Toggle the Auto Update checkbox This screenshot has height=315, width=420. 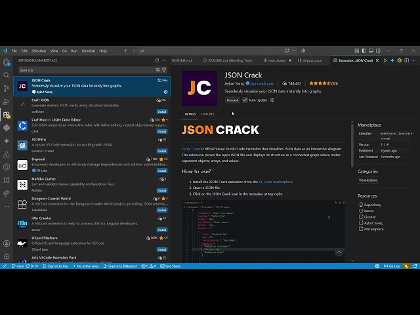pos(245,100)
